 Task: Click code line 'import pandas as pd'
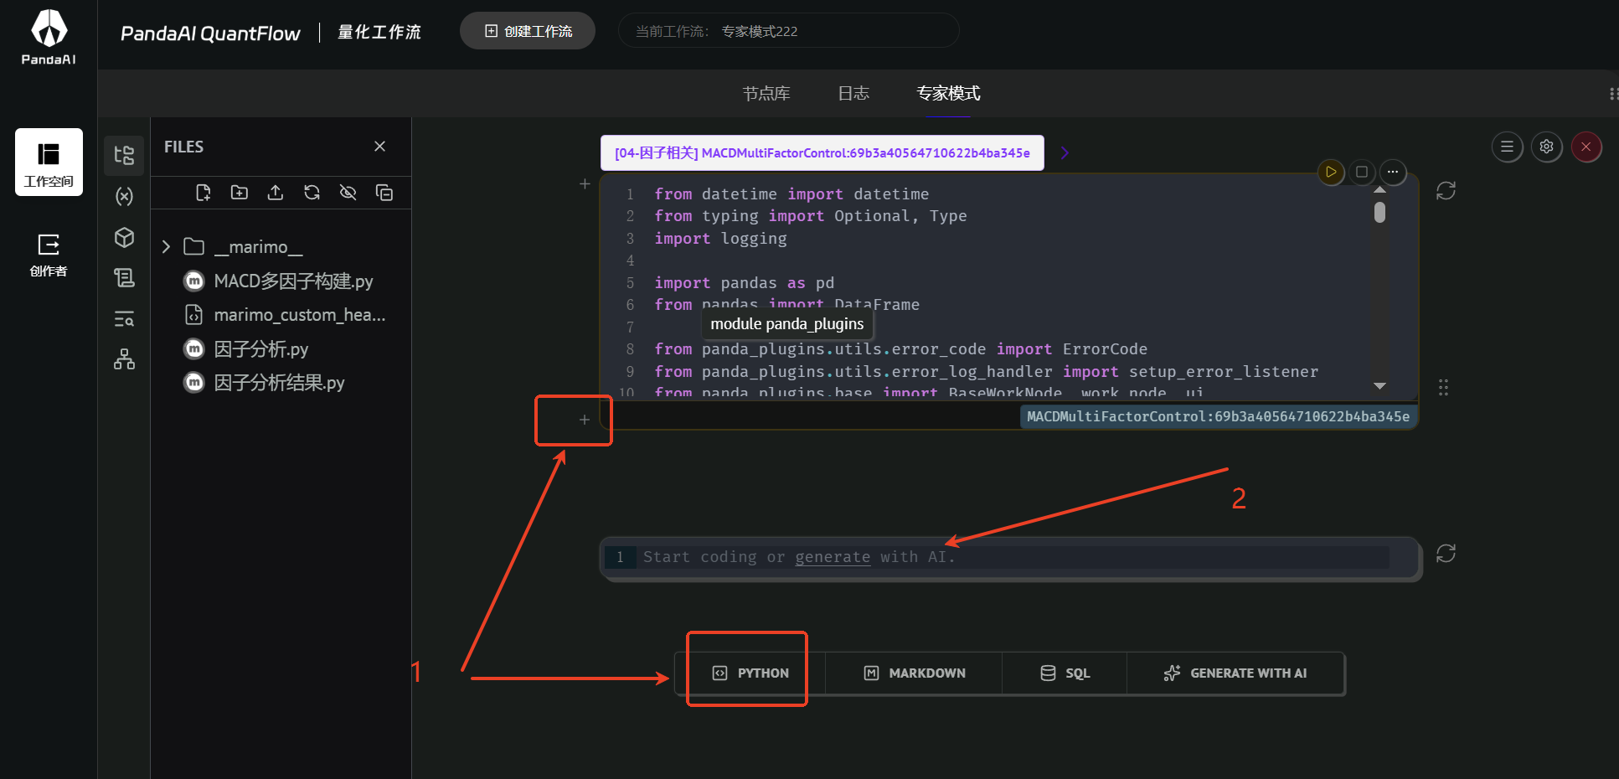744,283
